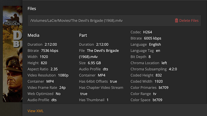Image resolution: width=207 pixels, height=116 pixels.
Task: Click the Color Space value bt709
Action: coord(157,100)
